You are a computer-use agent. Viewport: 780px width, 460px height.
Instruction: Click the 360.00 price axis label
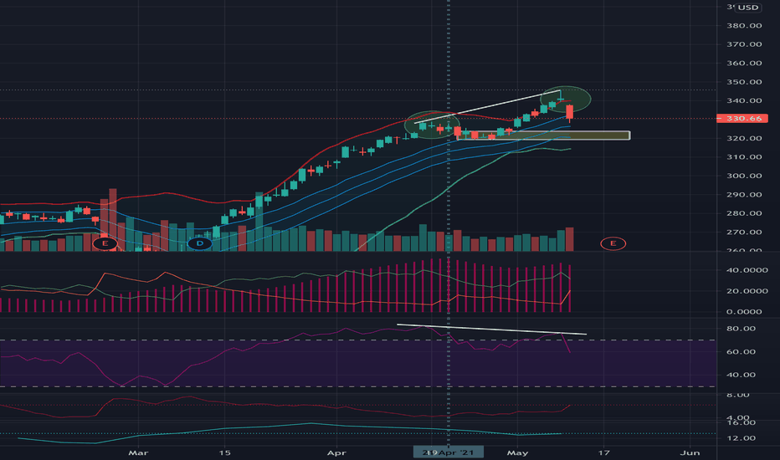tap(744, 64)
